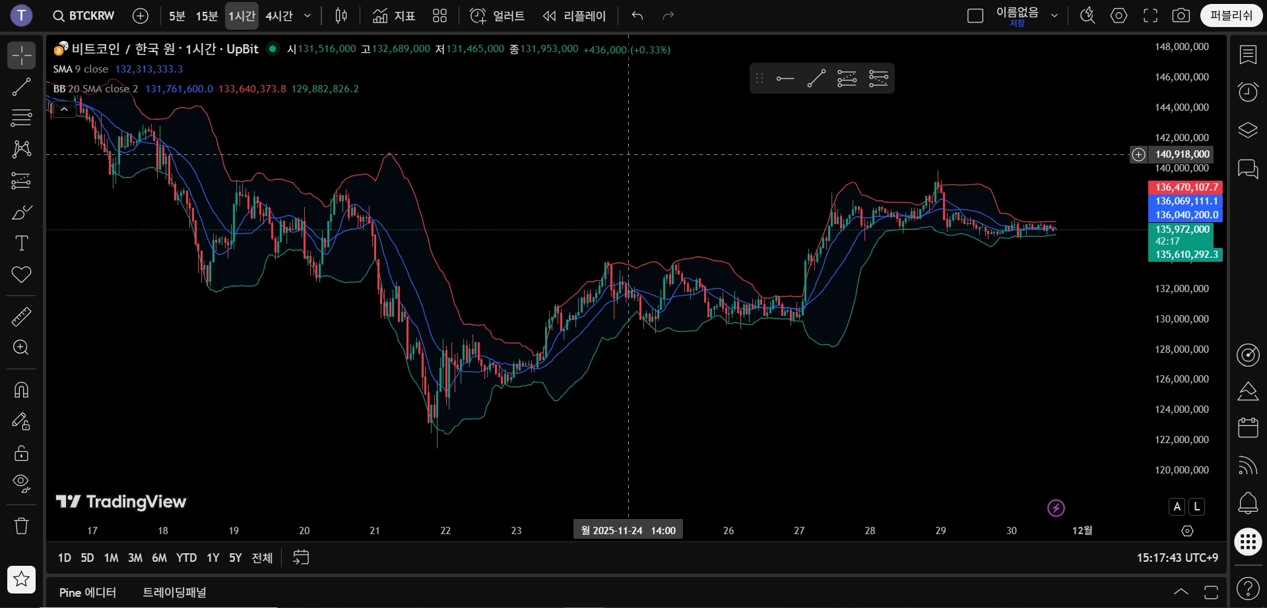Open the economic calendar icon

tap(1248, 427)
